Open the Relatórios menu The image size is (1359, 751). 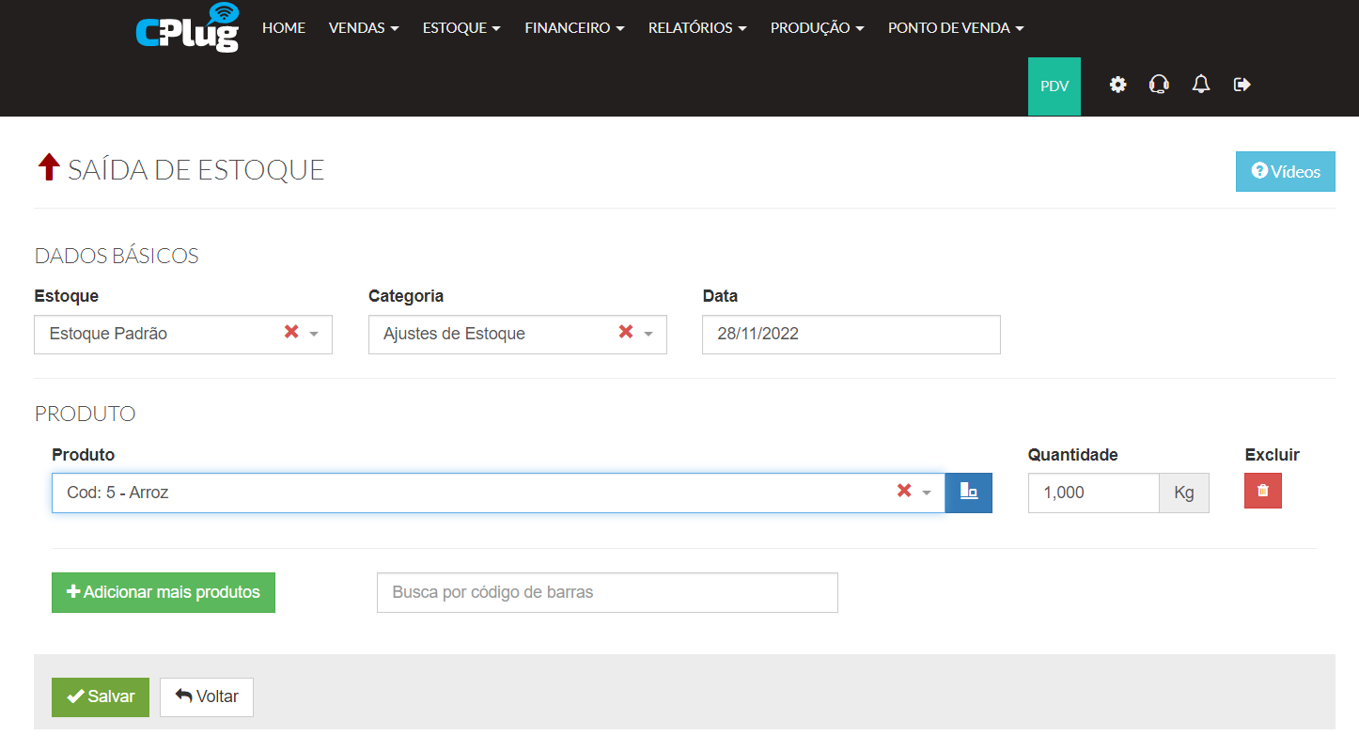tap(696, 28)
